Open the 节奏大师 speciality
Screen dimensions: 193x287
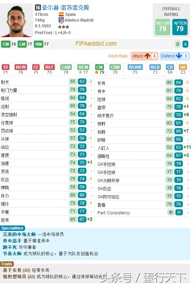pyautogui.click(x=12, y=254)
